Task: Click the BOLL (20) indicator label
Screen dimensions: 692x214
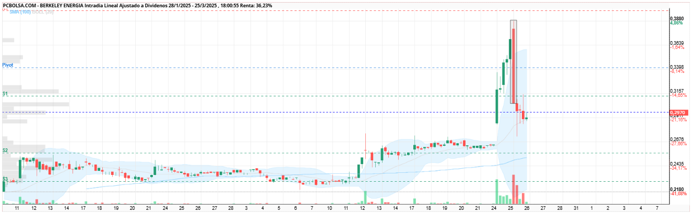Action: pos(43,11)
